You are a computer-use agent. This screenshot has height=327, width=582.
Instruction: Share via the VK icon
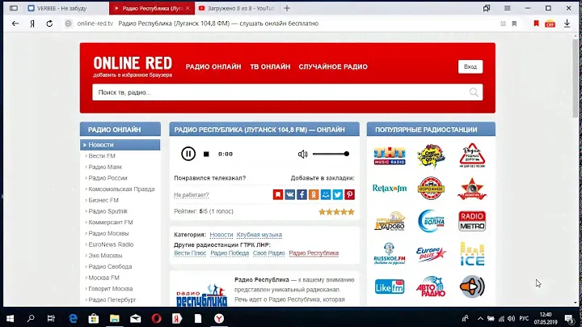[289, 194]
